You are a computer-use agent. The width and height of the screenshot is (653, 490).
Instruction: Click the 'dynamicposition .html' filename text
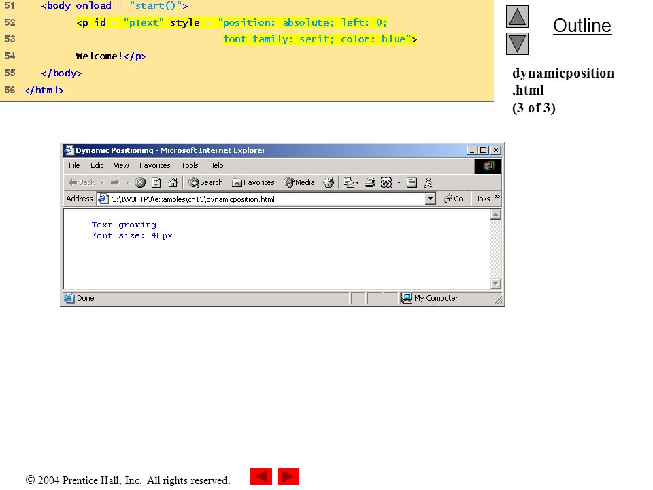[563, 82]
